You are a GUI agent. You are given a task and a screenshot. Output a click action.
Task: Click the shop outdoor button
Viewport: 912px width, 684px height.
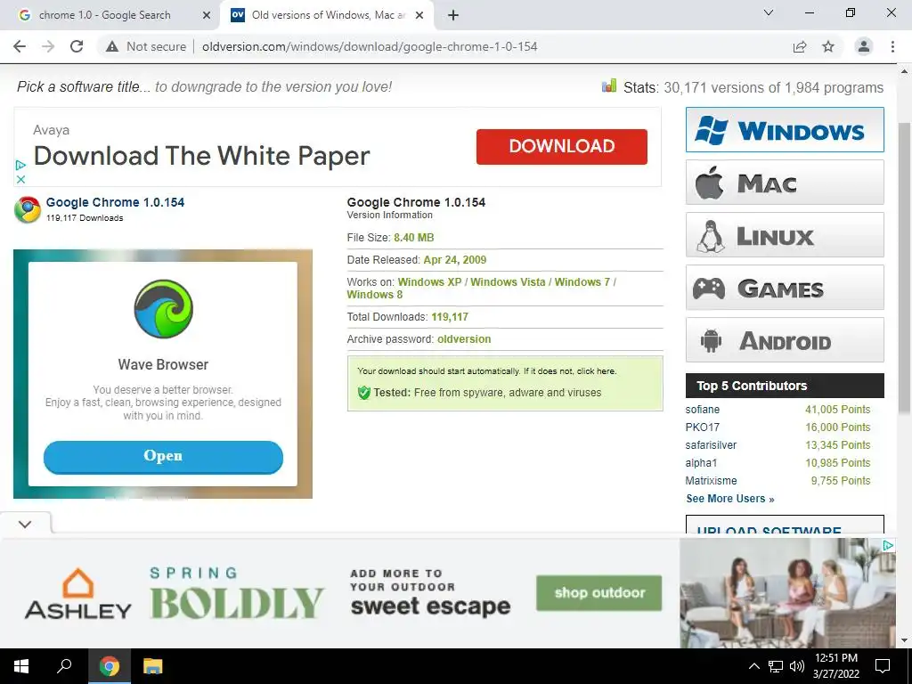tap(599, 593)
